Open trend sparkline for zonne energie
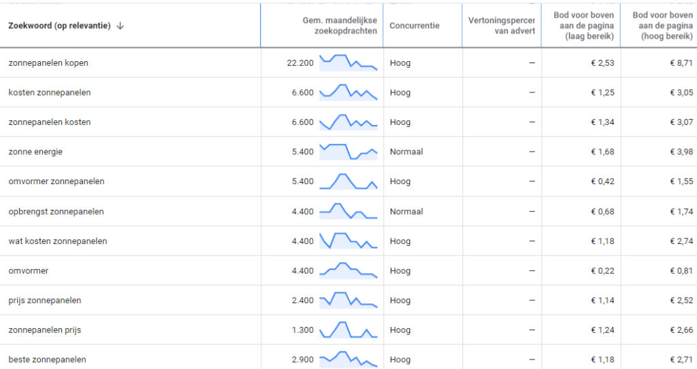The width and height of the screenshot is (697, 369). (x=348, y=152)
